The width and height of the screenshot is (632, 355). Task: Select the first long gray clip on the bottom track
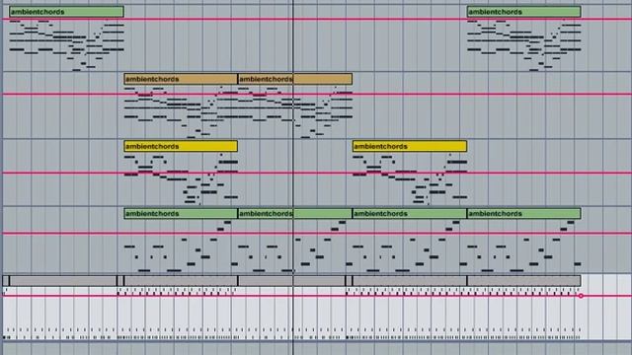63,280
